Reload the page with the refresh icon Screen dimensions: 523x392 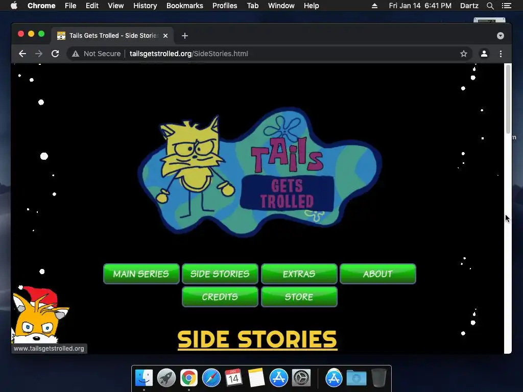[55, 54]
